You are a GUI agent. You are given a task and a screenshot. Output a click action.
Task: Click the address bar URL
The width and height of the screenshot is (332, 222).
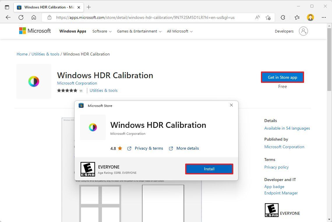click(x=145, y=17)
